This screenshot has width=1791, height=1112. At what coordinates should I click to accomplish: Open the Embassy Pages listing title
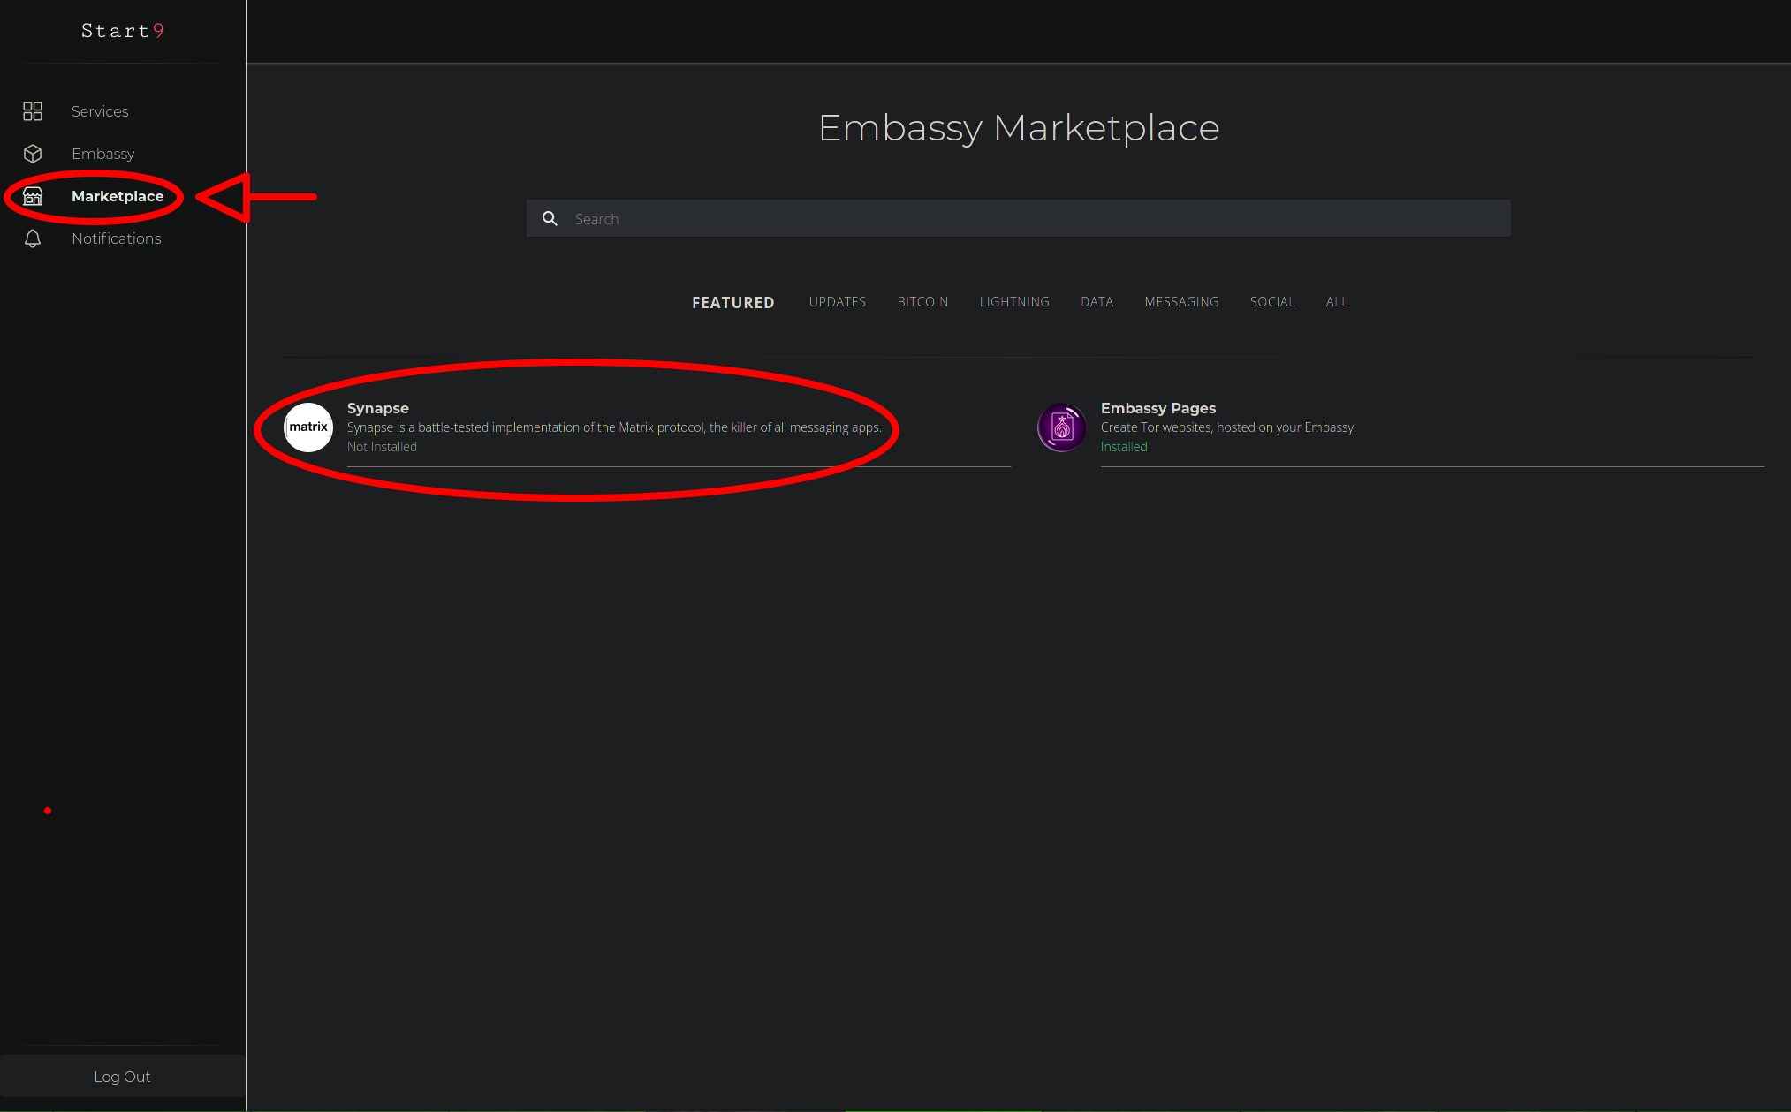[x=1157, y=408]
